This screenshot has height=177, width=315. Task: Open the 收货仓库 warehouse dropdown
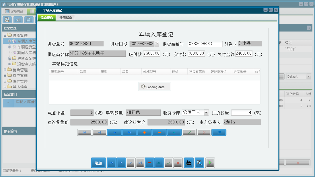point(206,113)
